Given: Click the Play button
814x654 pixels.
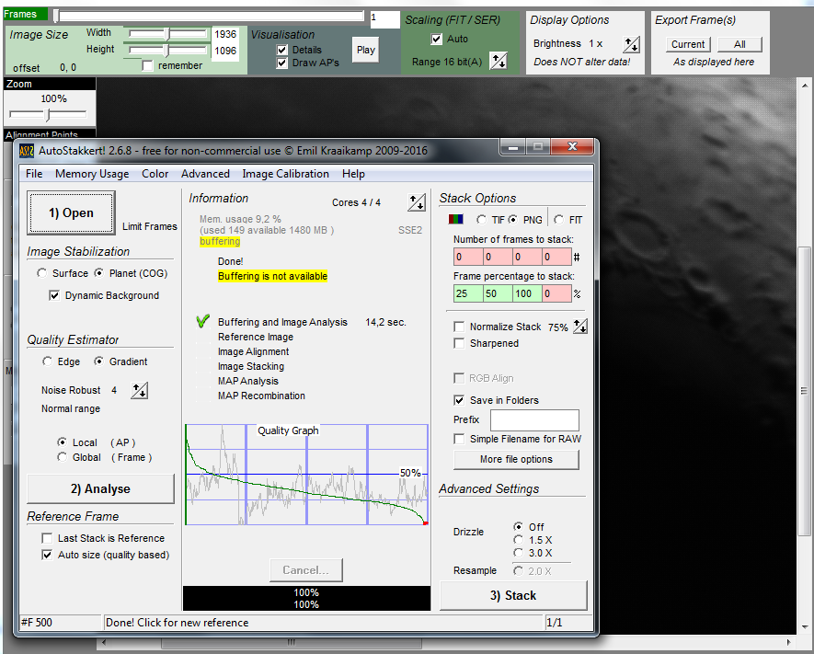Looking at the screenshot, I should [365, 50].
